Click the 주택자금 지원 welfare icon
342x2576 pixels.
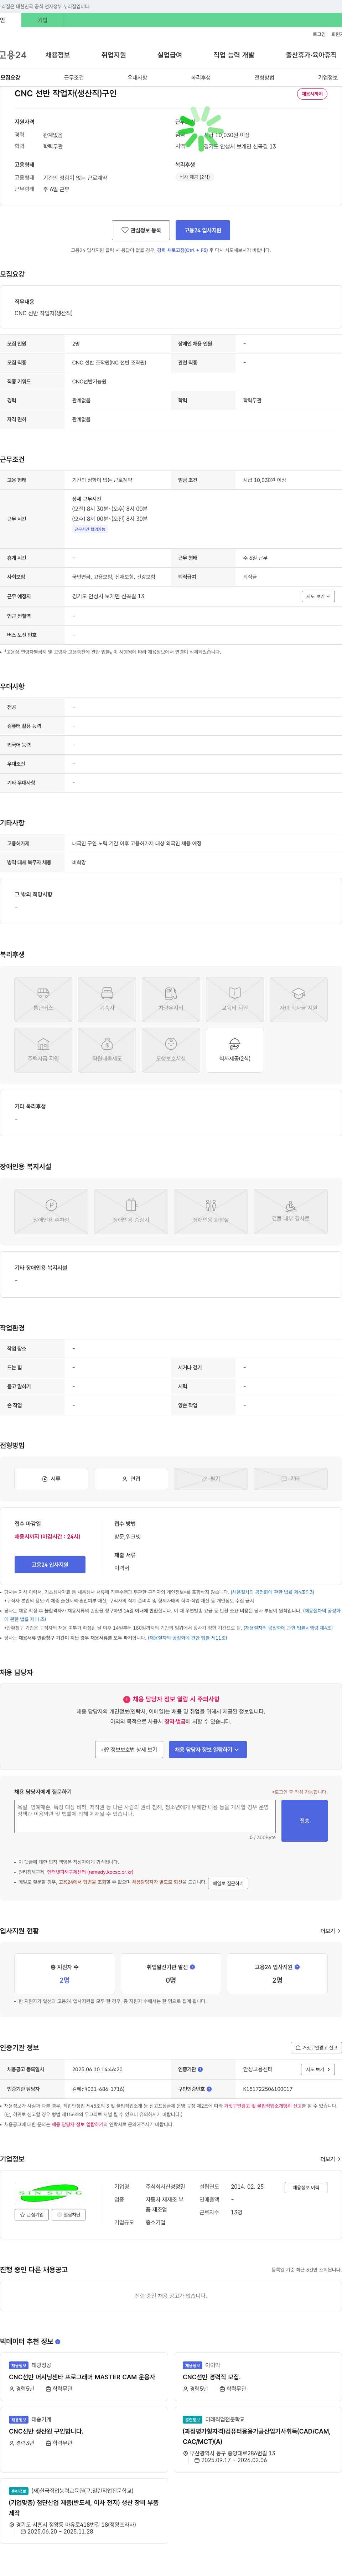pos(43,1049)
